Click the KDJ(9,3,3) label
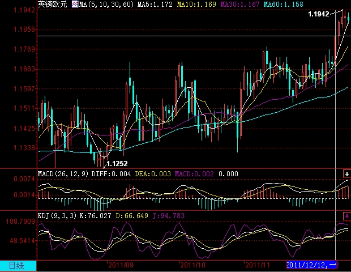The image size is (351, 272). point(57,216)
